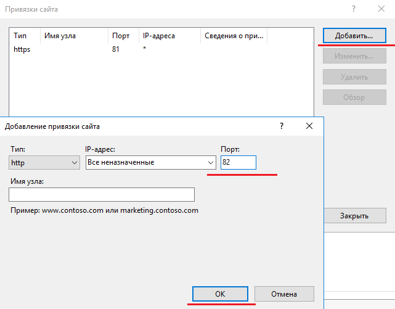The width and height of the screenshot is (395, 309).
Task: Sort by the Порт column header
Action: 122,36
